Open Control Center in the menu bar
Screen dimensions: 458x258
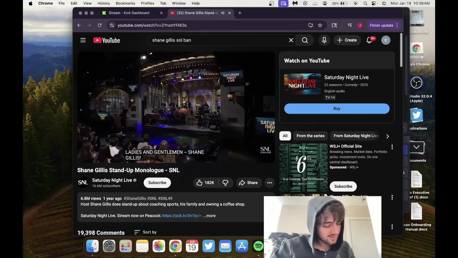tap(374, 3)
